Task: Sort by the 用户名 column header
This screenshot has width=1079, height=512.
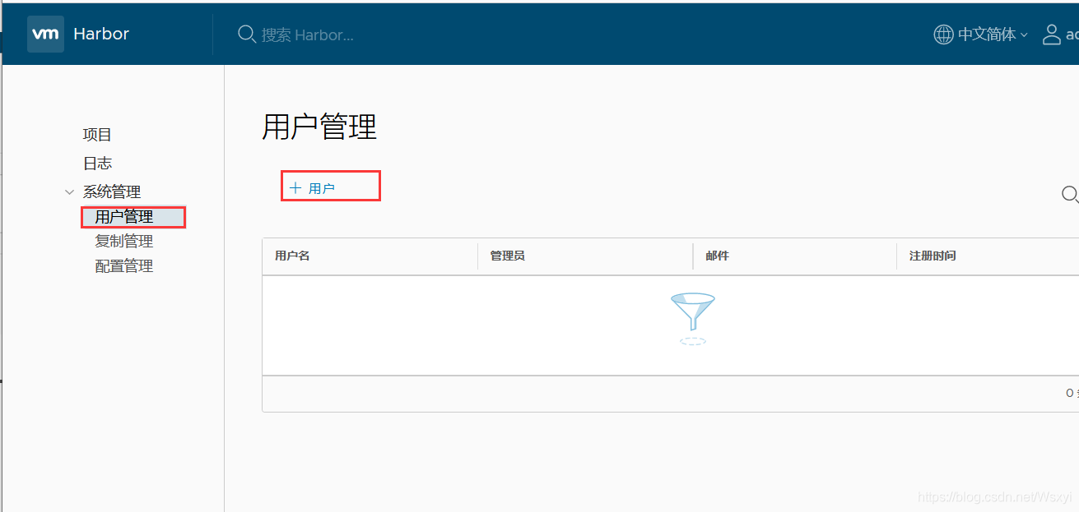Action: 292,256
